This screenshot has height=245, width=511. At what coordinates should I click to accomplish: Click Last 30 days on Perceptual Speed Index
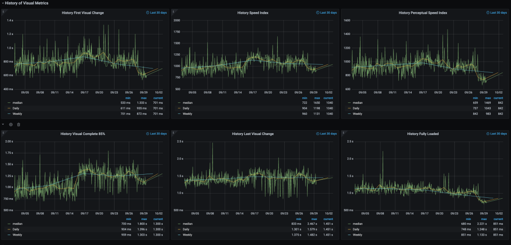point(497,13)
